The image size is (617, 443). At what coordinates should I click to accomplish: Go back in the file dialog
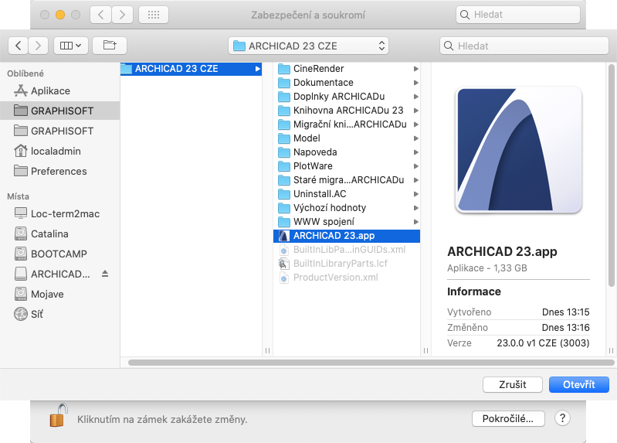tap(18, 46)
